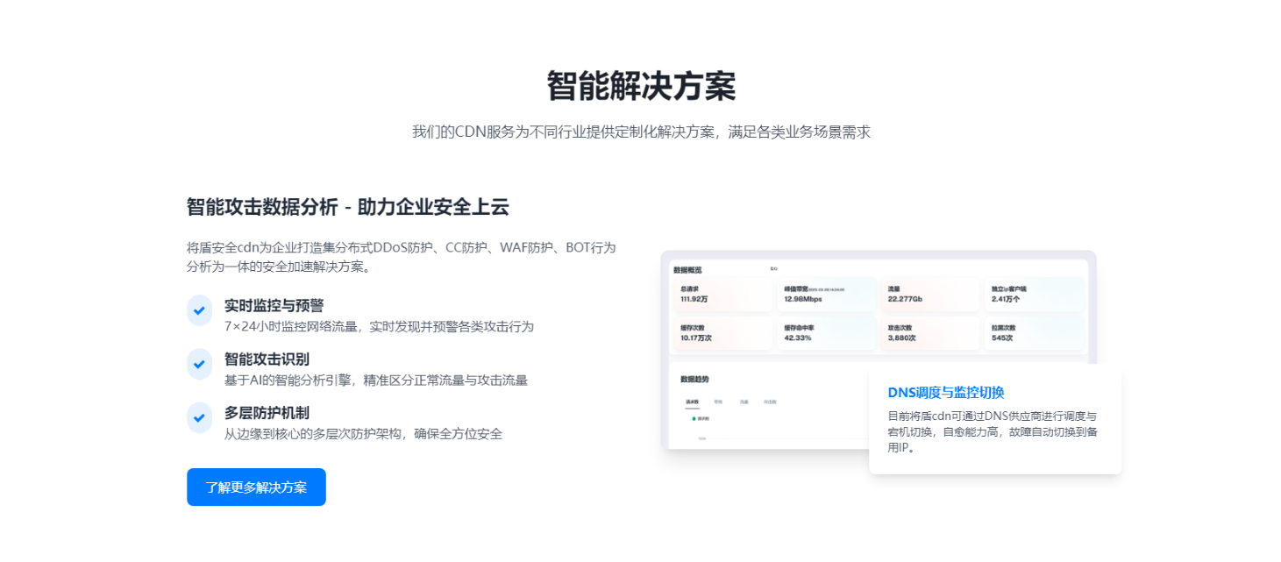Click the 多层防护机制 feature title
The image size is (1281, 562).
tap(267, 412)
